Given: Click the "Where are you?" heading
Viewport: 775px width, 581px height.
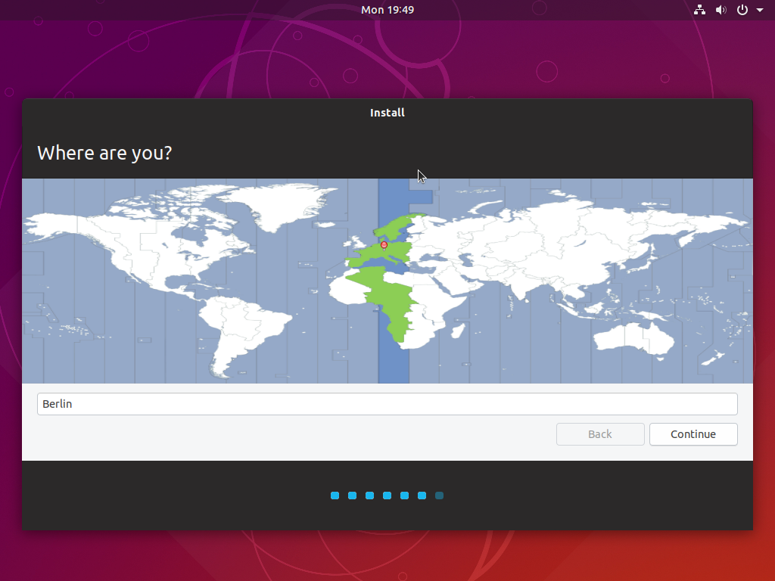Looking at the screenshot, I should (104, 153).
